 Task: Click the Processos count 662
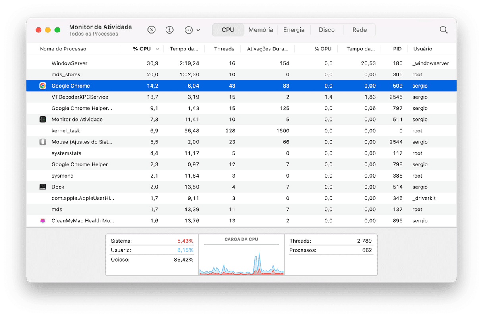[x=367, y=250]
